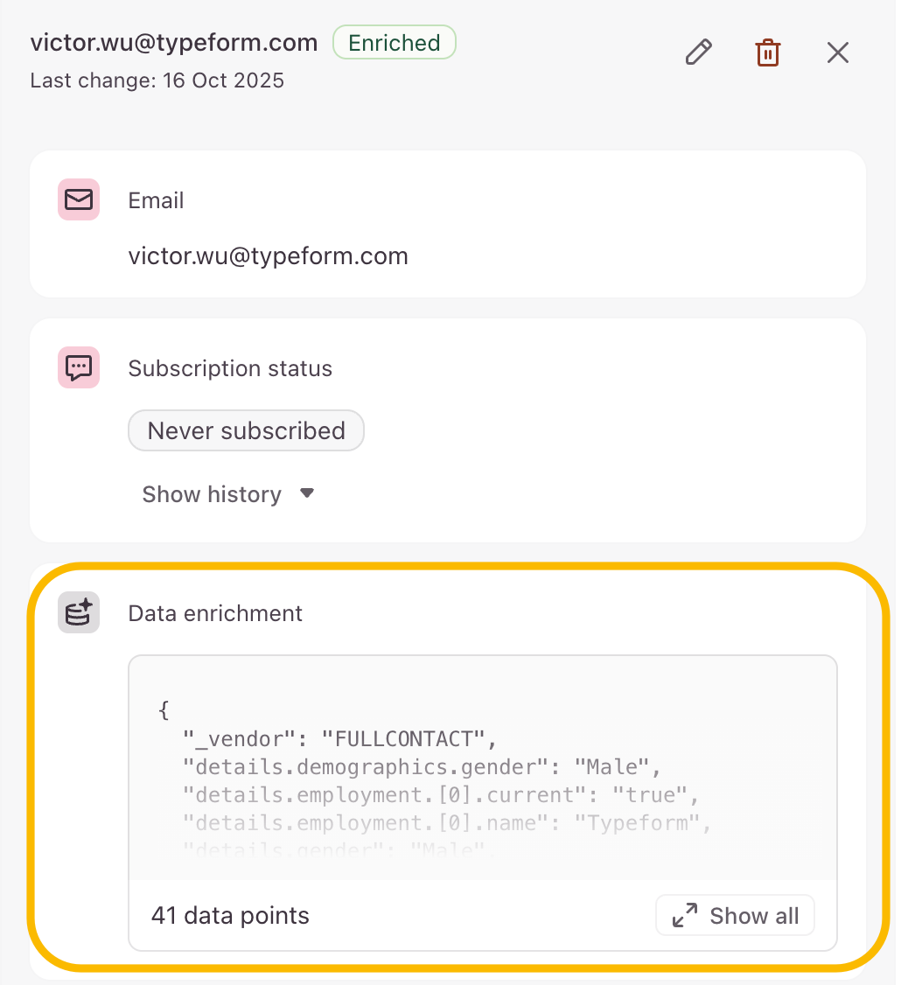
Task: Click the pencil edit contact icon
Action: [x=697, y=53]
